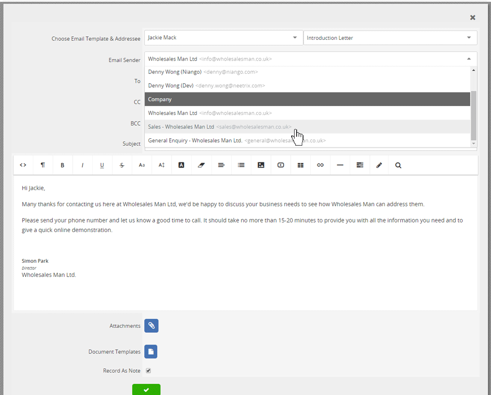Insert a link with chain icon

320,165
